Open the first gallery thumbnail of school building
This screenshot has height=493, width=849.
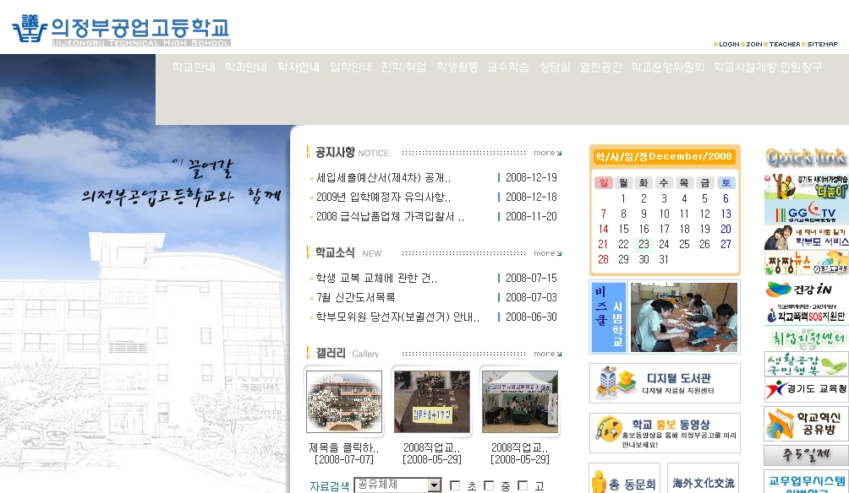point(343,402)
